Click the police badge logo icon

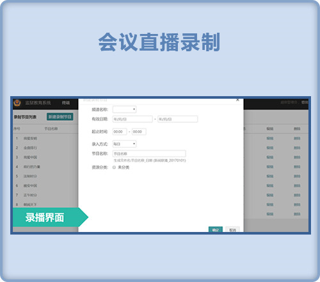coord(17,103)
